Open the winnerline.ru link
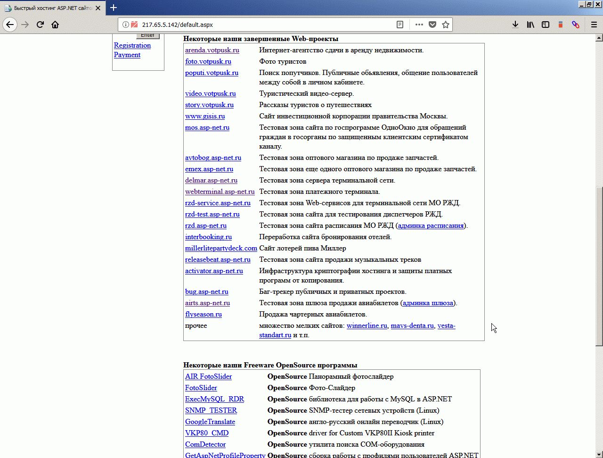Image resolution: width=603 pixels, height=458 pixels. click(x=367, y=325)
